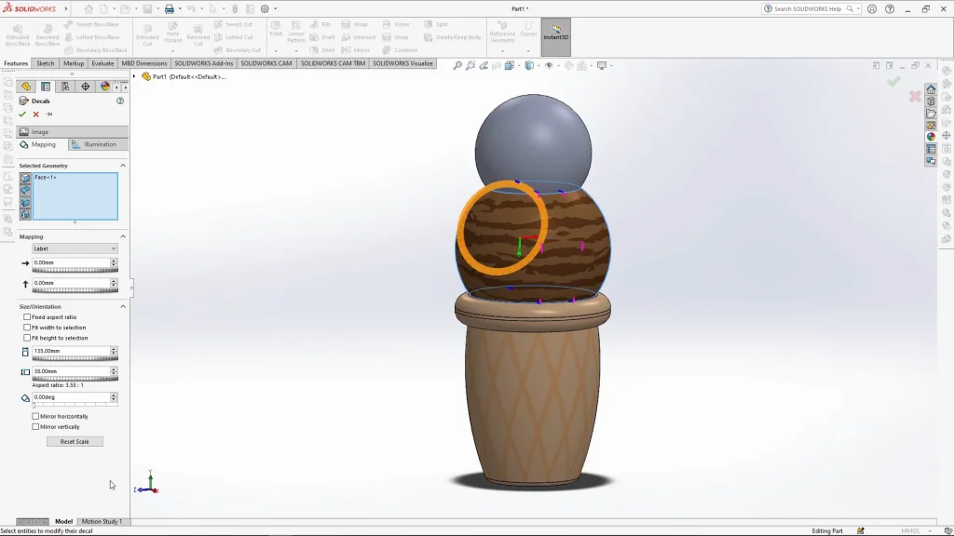
Task: Click the rotation angle slider under 0.00deg
Action: [x=75, y=406]
